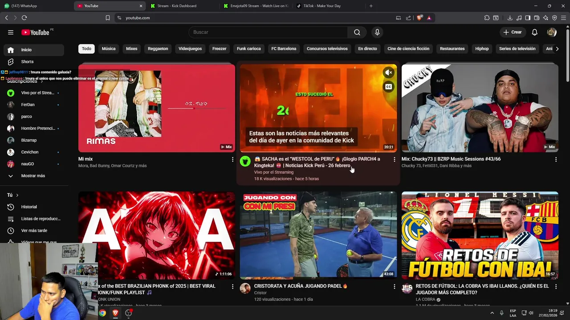
Task: Open Chrome from the taskbar
Action: pos(102,313)
